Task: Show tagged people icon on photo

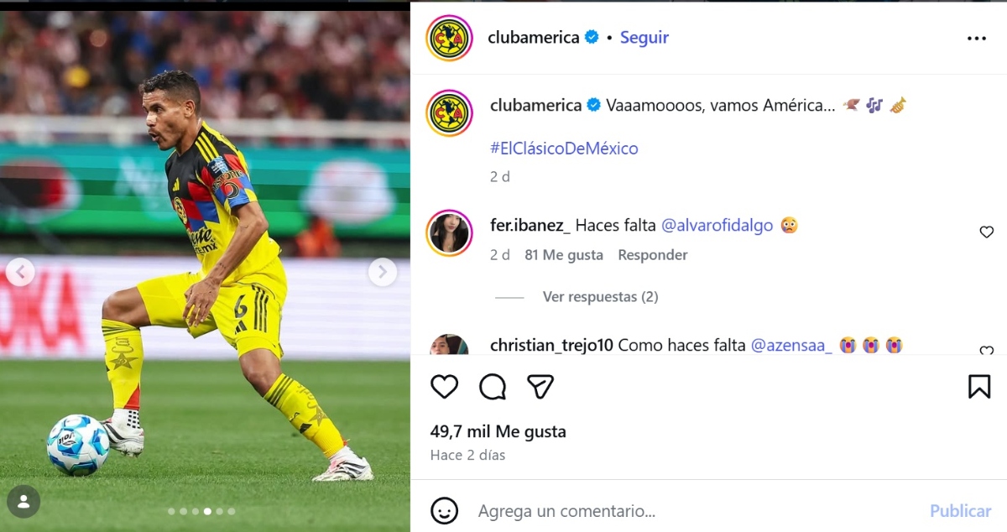Action: pyautogui.click(x=23, y=502)
